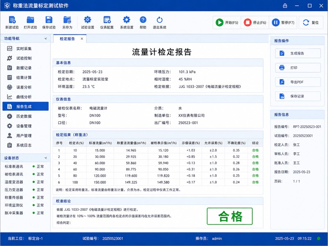Click the 出厂编号 value 250523-001

tap(188, 123)
